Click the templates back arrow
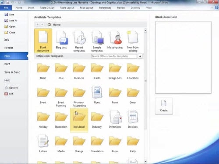This screenshot has height=164, width=219. point(38,24)
